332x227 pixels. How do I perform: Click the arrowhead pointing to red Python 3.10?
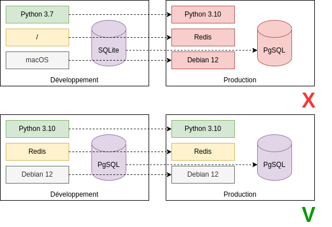pos(169,15)
